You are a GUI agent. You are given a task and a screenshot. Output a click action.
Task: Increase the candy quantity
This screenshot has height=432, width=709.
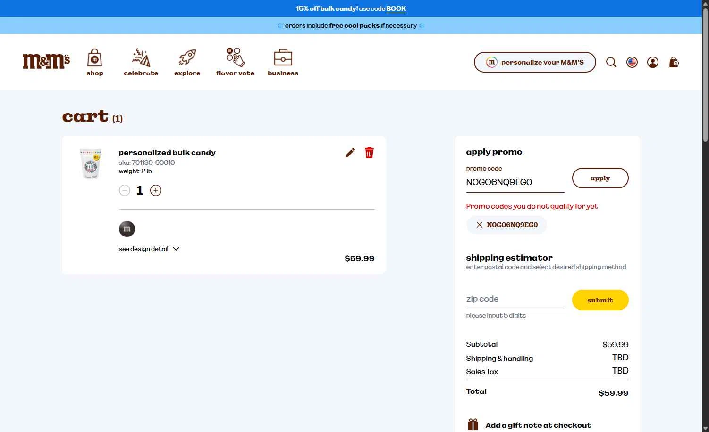(156, 190)
